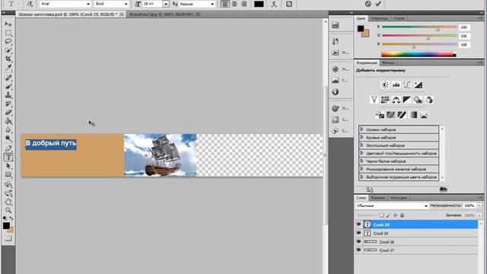Toggle lock transparent pixels in Layers panel
The image size is (487, 274).
click(381, 215)
